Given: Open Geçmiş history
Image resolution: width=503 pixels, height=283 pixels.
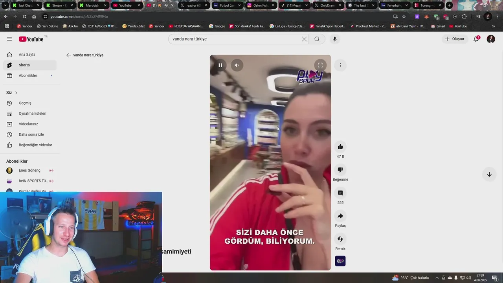Looking at the screenshot, I should (x=30, y=103).
